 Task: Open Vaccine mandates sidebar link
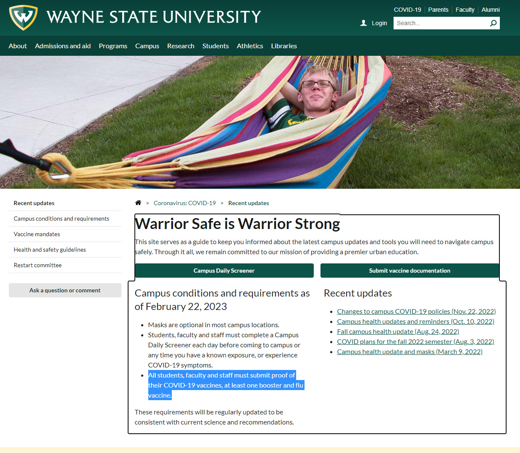37,234
